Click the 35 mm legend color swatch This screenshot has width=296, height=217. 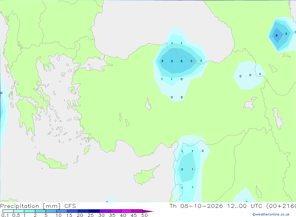115,211
